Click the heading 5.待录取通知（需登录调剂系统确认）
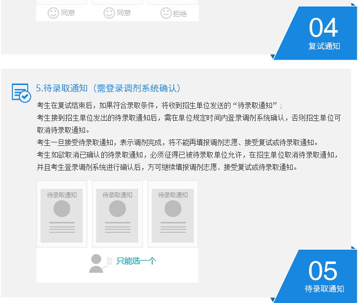Screen dimensions: 358x303 [x=108, y=88]
